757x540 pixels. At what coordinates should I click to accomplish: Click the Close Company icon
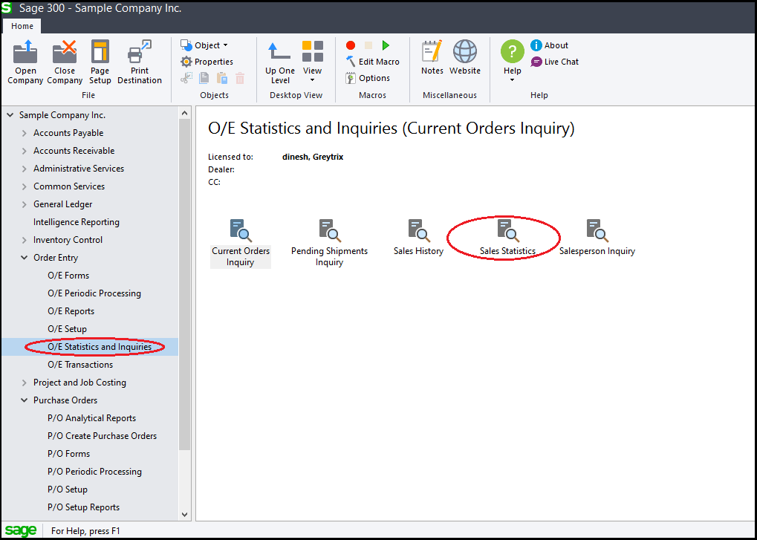tap(65, 52)
